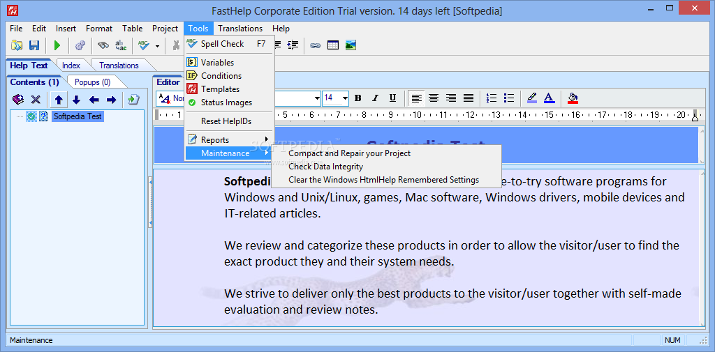Demote the topic with the right arrow
The height and width of the screenshot is (352, 715).
tap(111, 100)
